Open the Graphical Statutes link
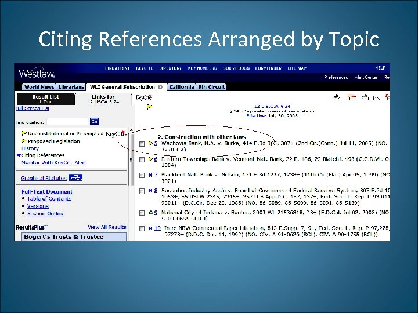418x313 pixels. coord(44,178)
